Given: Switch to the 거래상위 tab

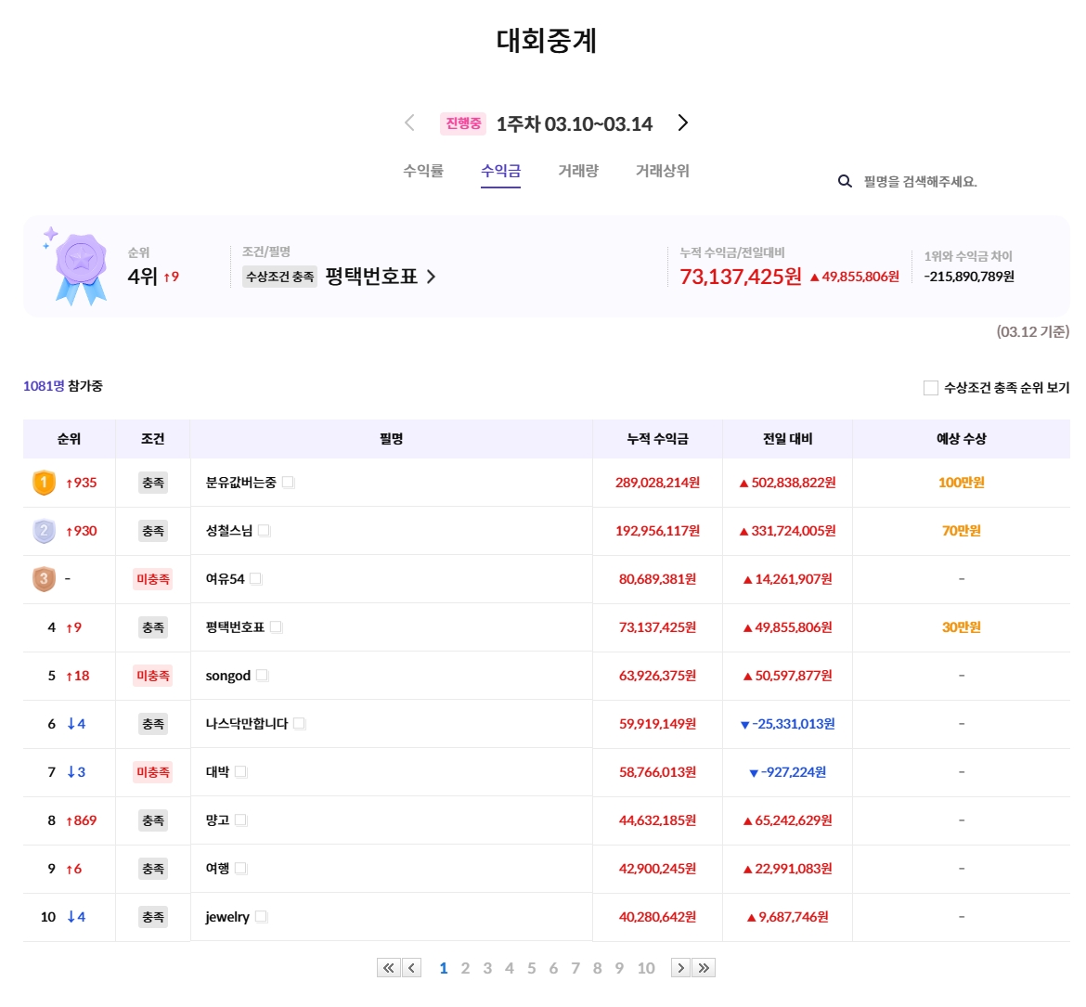Looking at the screenshot, I should pos(662,171).
